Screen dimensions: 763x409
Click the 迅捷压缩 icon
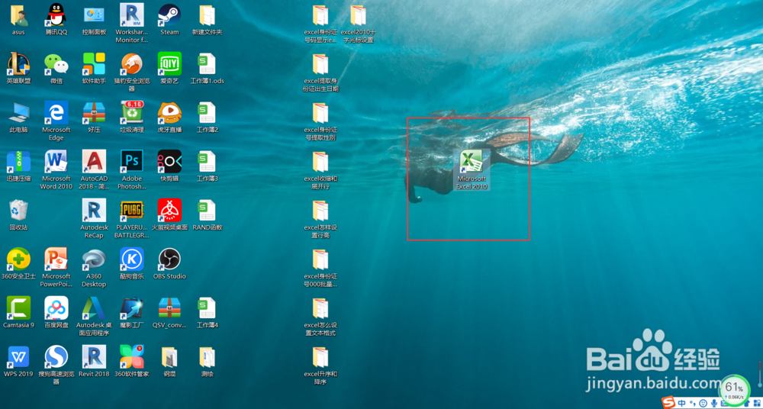click(x=18, y=166)
